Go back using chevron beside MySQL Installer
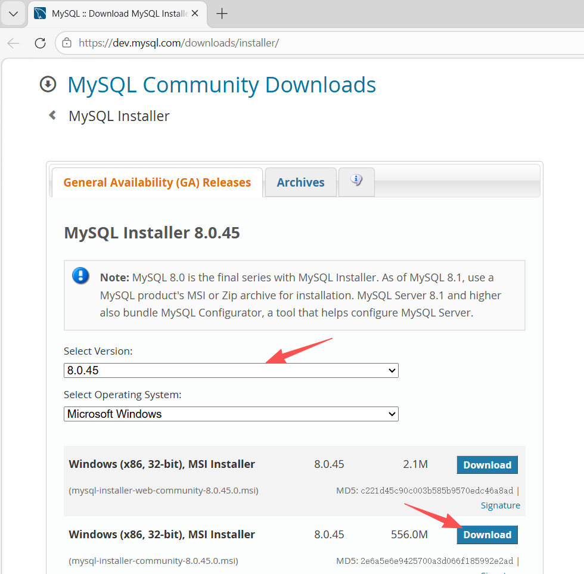This screenshot has height=574, width=584. [52, 116]
